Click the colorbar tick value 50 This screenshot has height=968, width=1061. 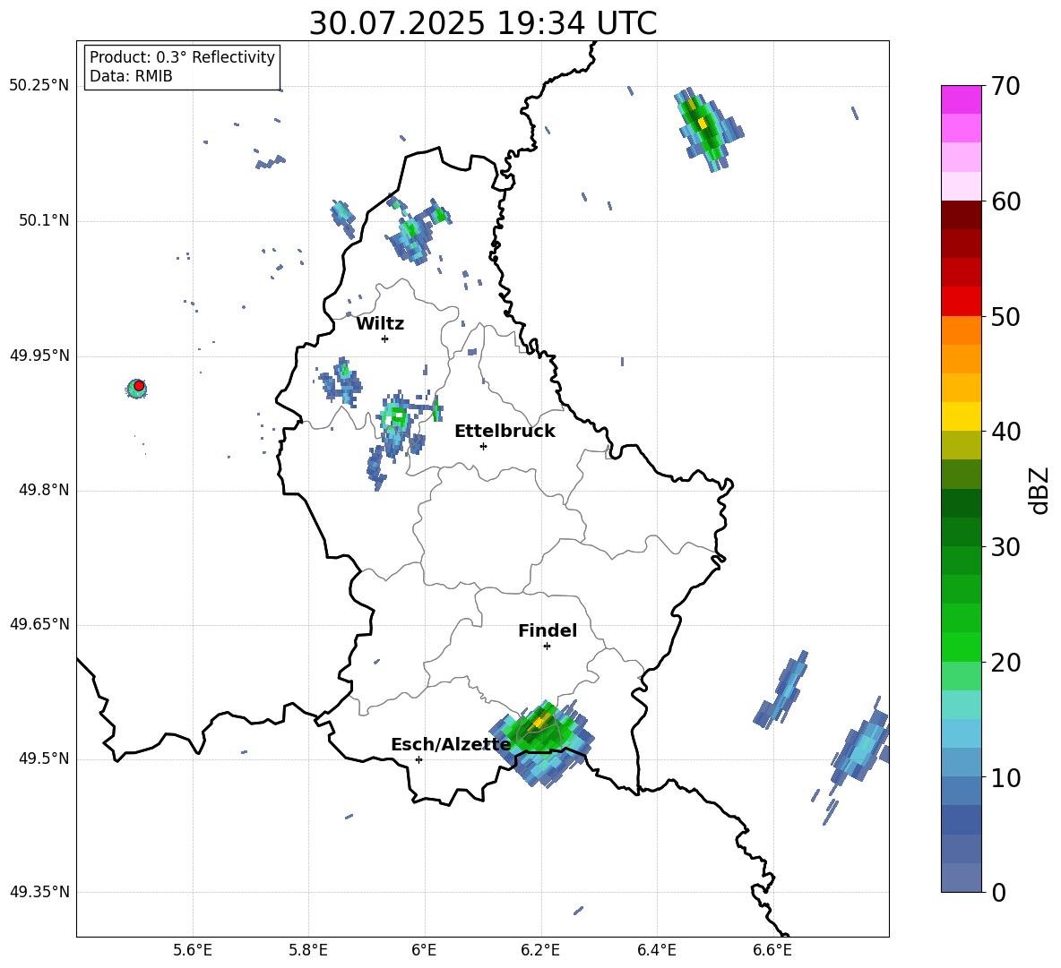1005,317
